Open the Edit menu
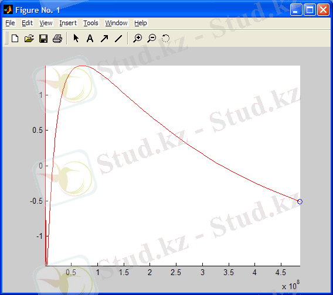The height and width of the screenshot is (295, 333). (27, 23)
